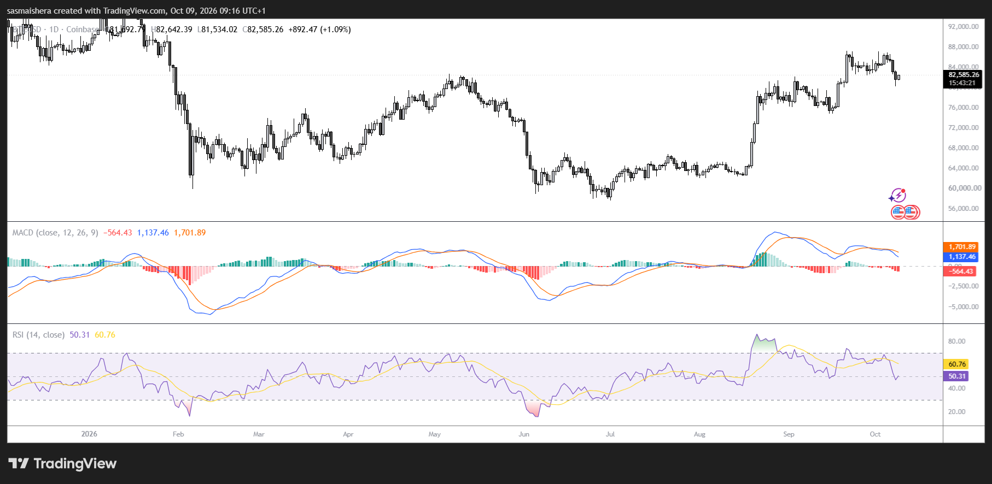Click the 92,000.00 price axis label

pos(963,27)
